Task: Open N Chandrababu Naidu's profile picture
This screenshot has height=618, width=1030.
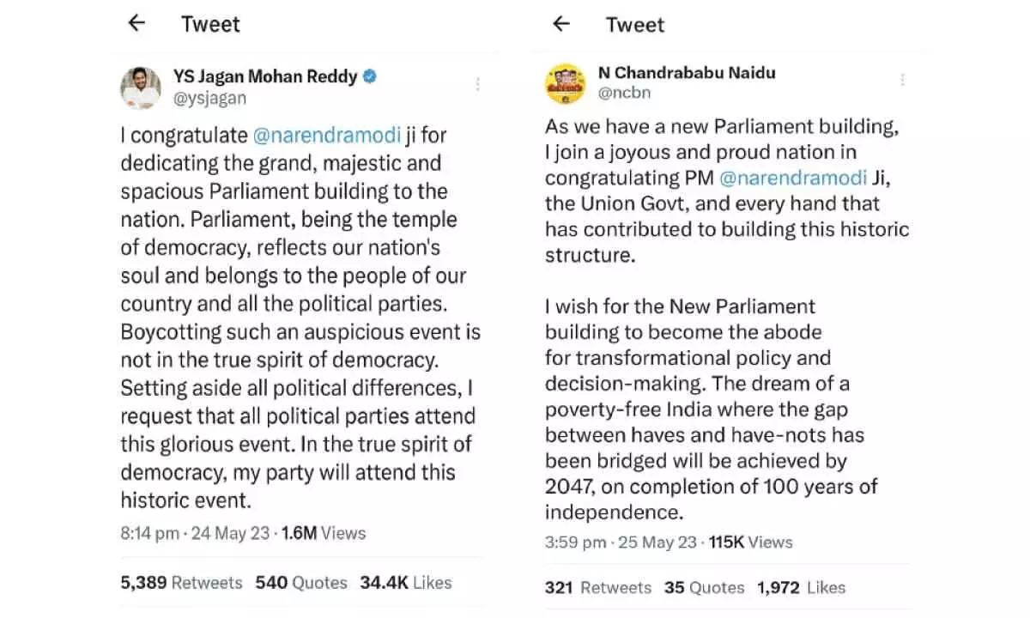Action: (566, 83)
